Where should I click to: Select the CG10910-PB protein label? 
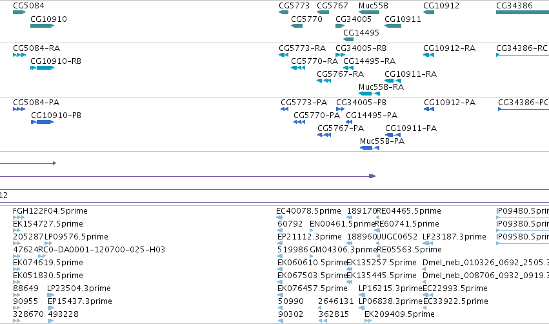[x=56, y=116]
